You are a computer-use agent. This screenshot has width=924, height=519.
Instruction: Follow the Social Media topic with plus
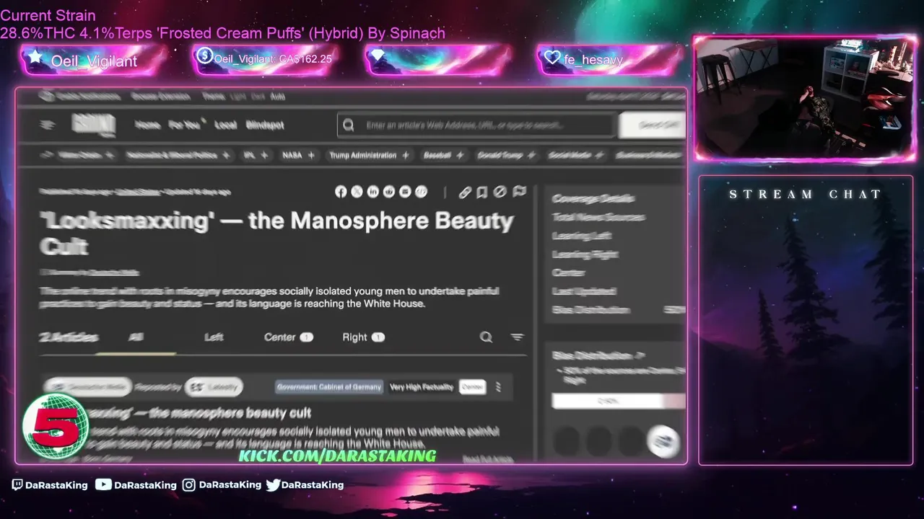click(600, 155)
